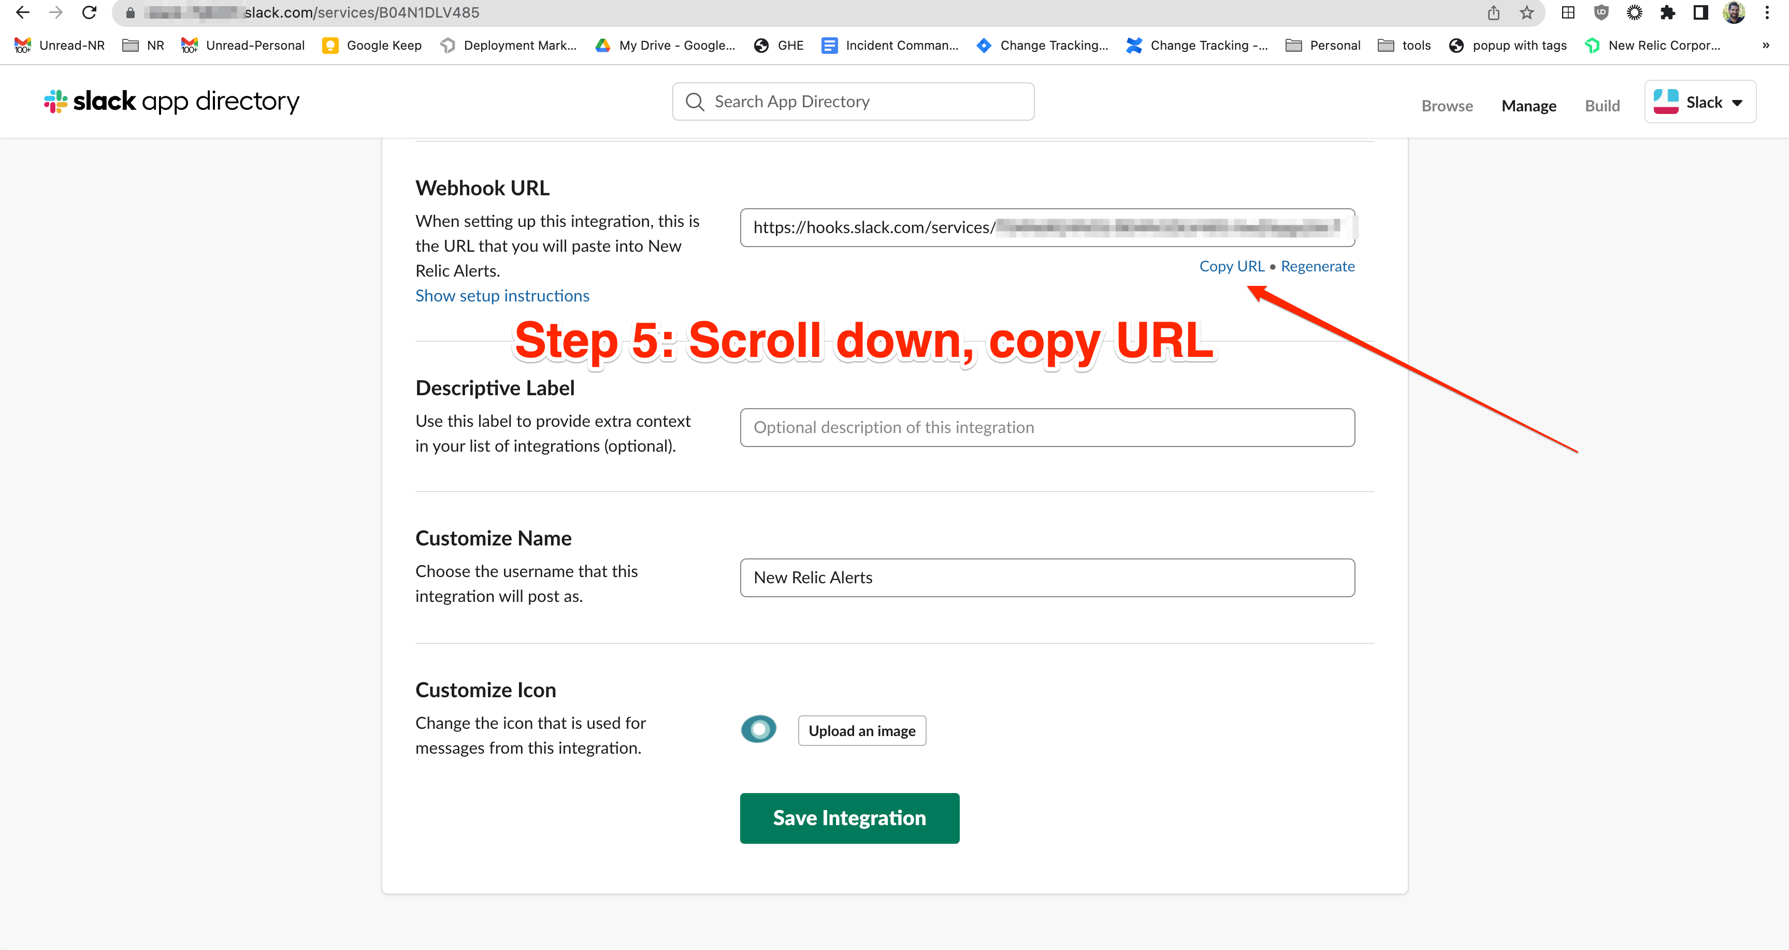Open the Incident Comman... bookmark
Image resolution: width=1789 pixels, height=950 pixels.
pyautogui.click(x=890, y=45)
